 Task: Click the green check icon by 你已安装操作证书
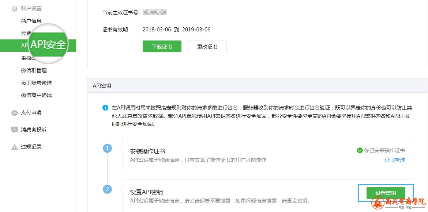point(360,150)
